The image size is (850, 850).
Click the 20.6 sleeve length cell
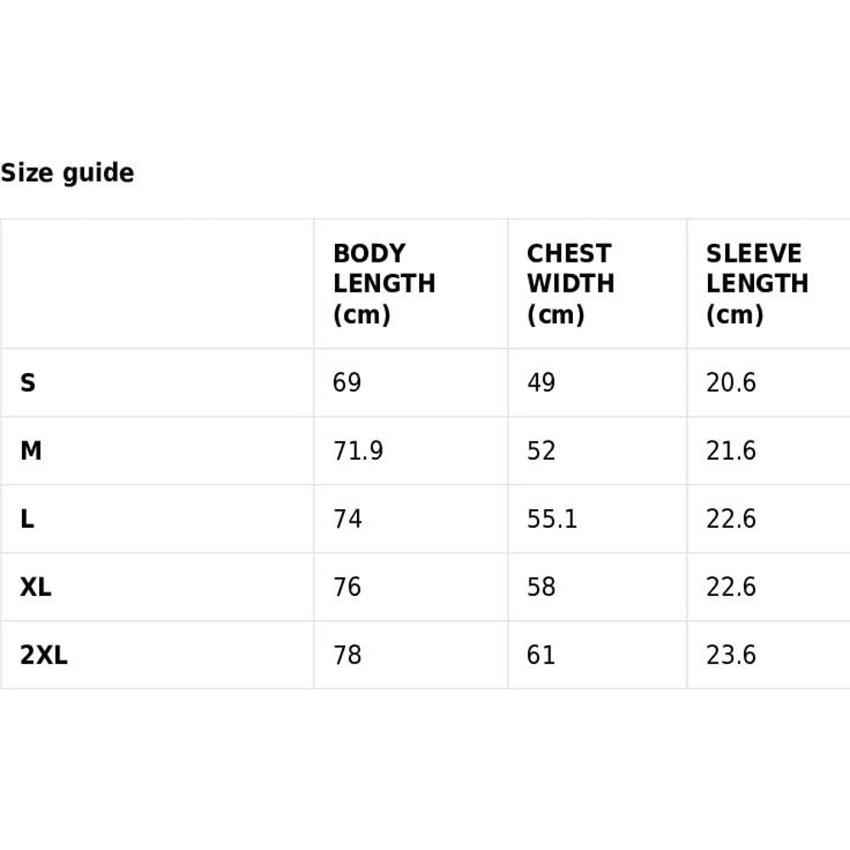click(x=731, y=383)
